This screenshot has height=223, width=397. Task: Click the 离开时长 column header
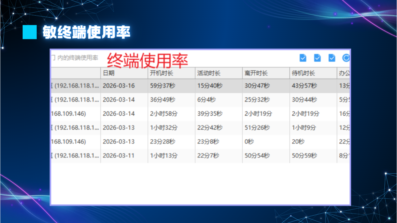256,73
